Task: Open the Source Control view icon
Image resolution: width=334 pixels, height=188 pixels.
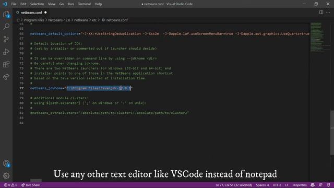Action: pos(6,39)
